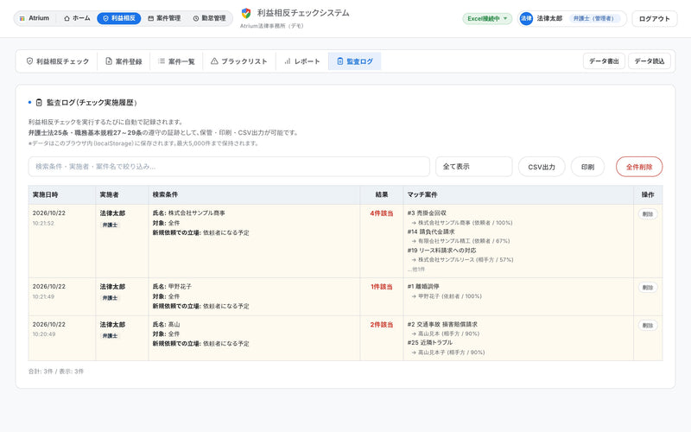The image size is (691, 432).
Task: Click matched case #19 リース料請求への対応
Action: 441,251
